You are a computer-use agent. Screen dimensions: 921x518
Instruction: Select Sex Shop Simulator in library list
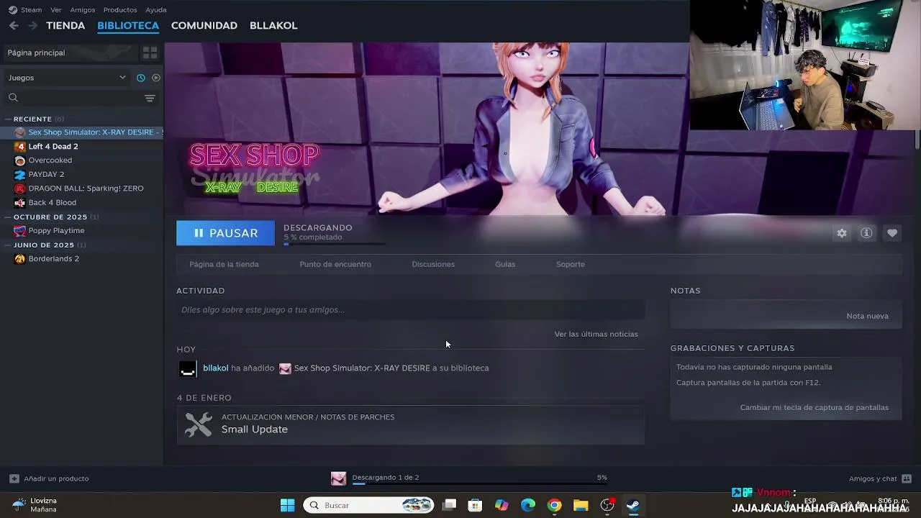pyautogui.click(x=82, y=132)
